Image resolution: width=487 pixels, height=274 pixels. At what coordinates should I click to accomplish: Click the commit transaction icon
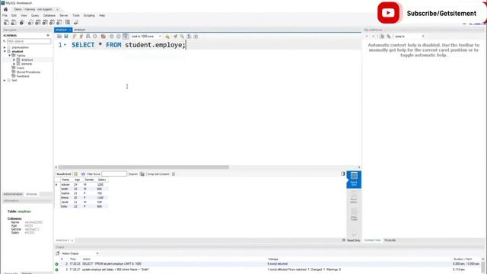coord(112,37)
